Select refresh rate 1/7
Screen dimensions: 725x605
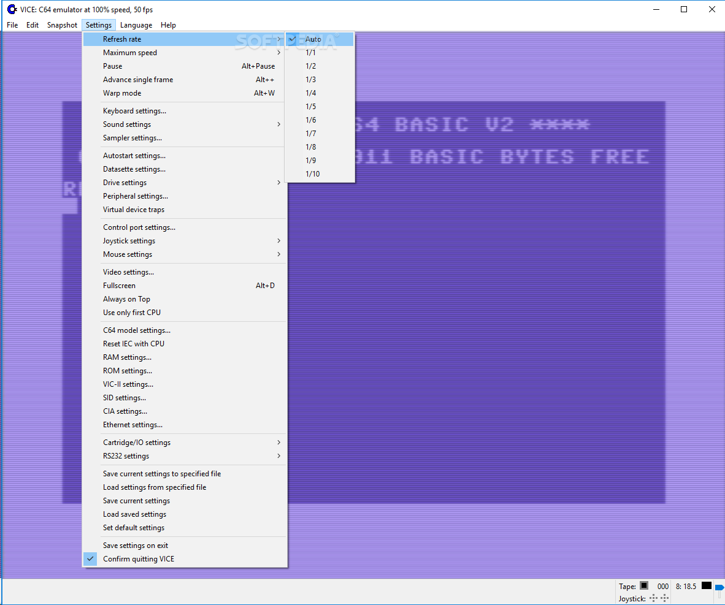pyautogui.click(x=320, y=133)
